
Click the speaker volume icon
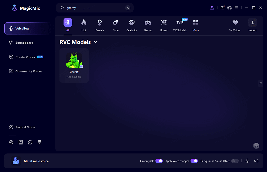click(x=256, y=161)
